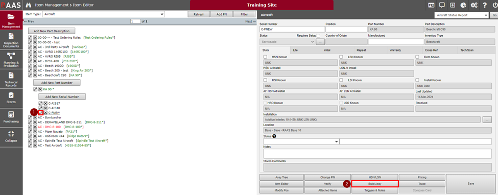Click the Attached Items button
This screenshot has width=498, height=195.
328,190
